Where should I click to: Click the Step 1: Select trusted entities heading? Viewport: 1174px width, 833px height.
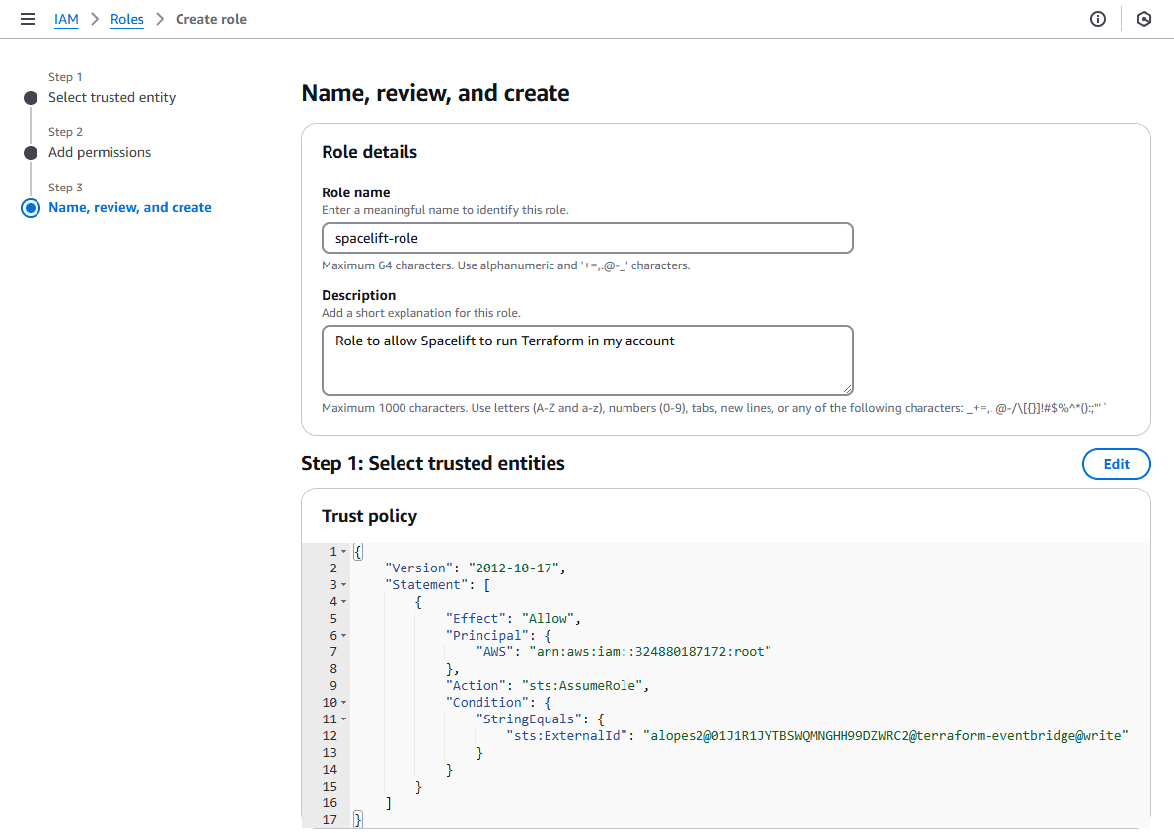tap(433, 463)
